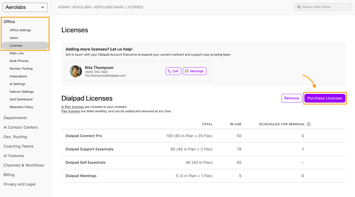This screenshot has width=355, height=197.
Task: Click AEROLABS MAIN in the breadcrumb
Action: [x=108, y=7]
